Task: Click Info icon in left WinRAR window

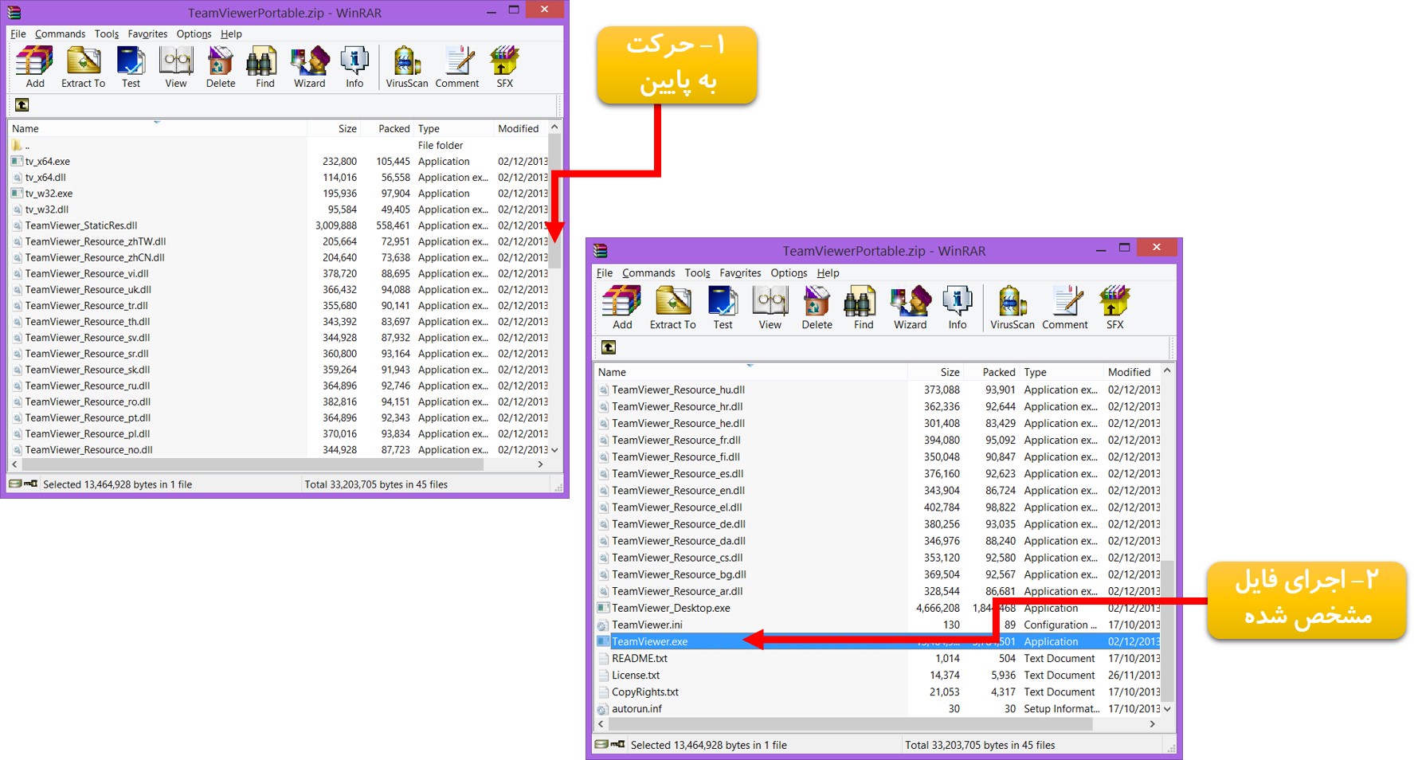Action: coord(354,67)
